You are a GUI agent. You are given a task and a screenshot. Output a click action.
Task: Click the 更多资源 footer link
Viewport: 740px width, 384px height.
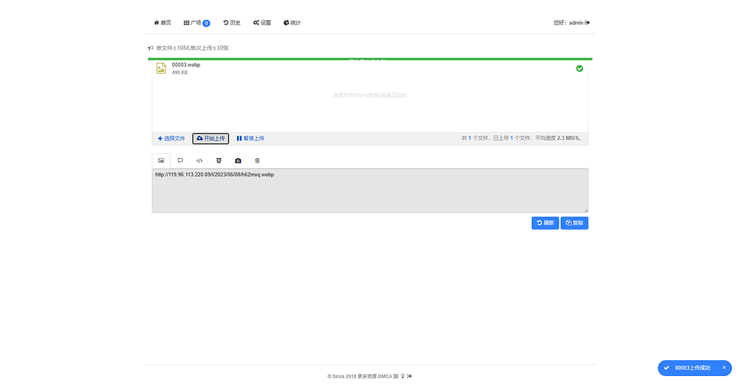tap(366, 377)
